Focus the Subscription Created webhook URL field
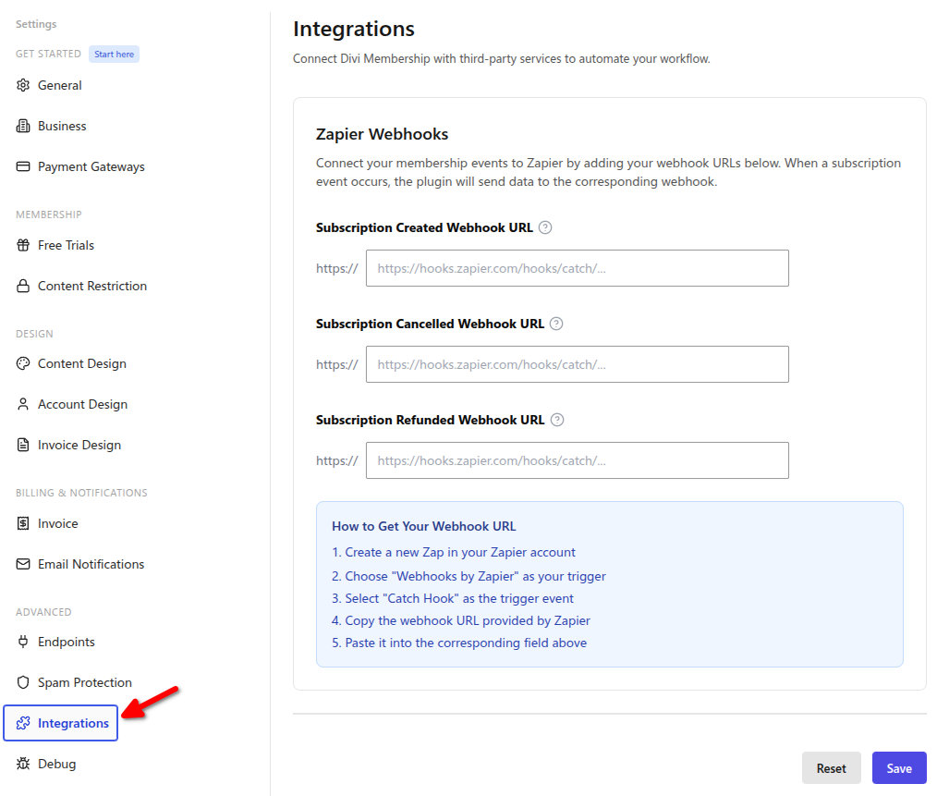This screenshot has height=796, width=937. click(x=578, y=268)
